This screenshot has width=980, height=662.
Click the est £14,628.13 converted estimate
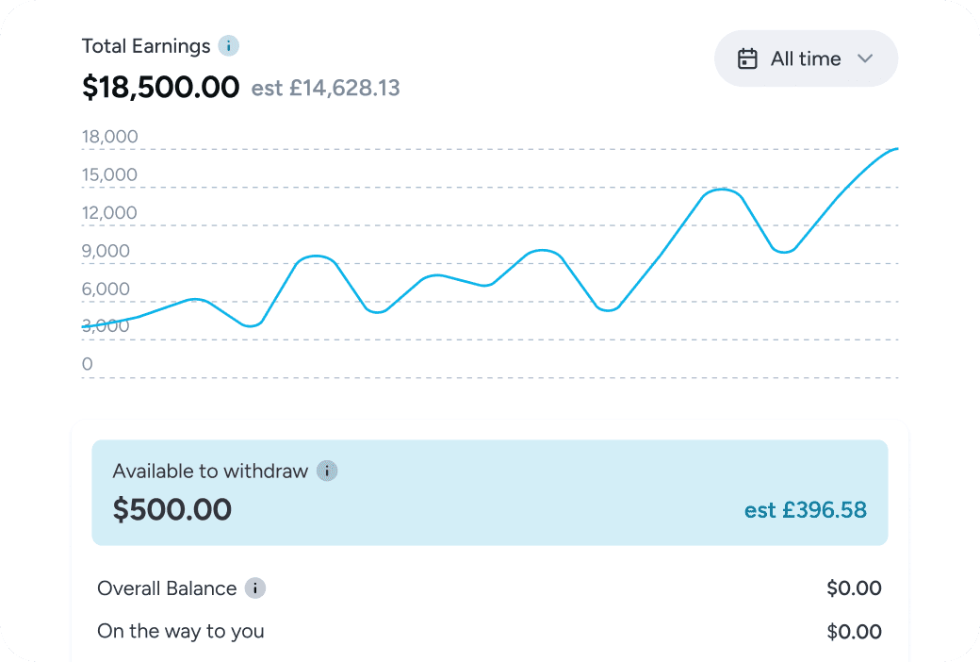click(325, 89)
